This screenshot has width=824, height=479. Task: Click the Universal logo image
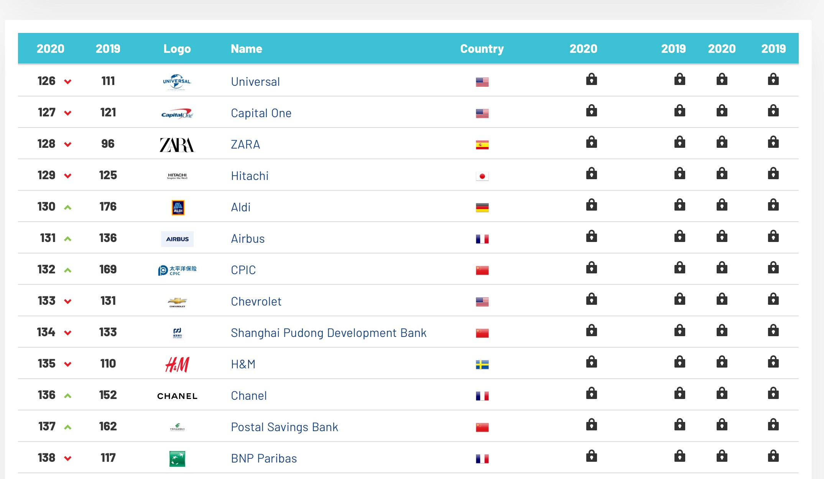point(177,82)
